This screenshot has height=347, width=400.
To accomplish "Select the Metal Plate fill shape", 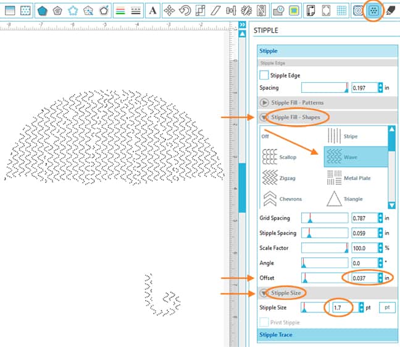I will (356, 178).
